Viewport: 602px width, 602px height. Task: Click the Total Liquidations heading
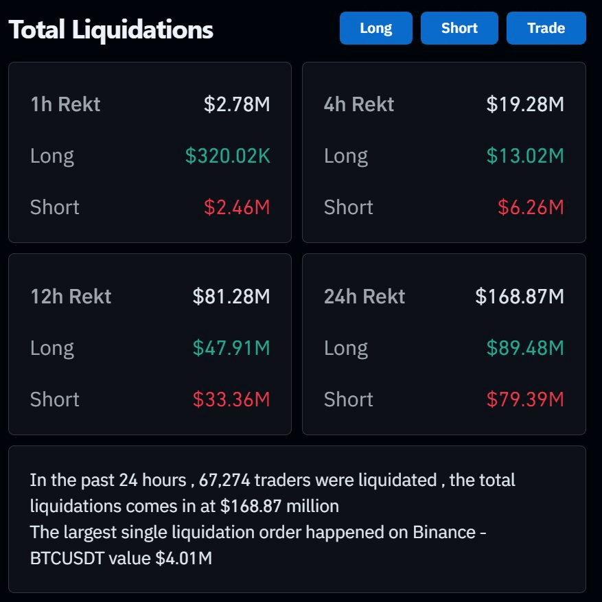pos(111,30)
